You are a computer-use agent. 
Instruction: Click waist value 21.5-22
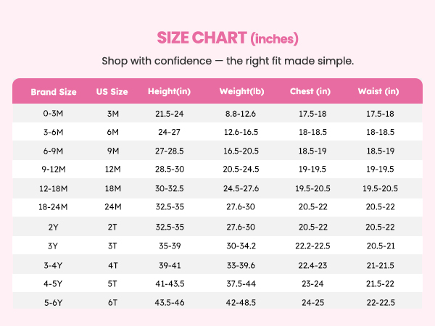pos(380,283)
